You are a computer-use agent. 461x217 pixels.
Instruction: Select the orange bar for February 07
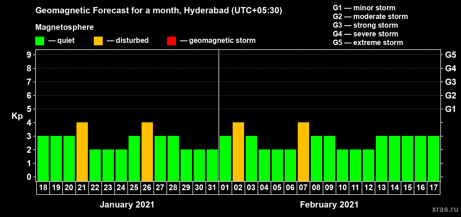point(303,152)
